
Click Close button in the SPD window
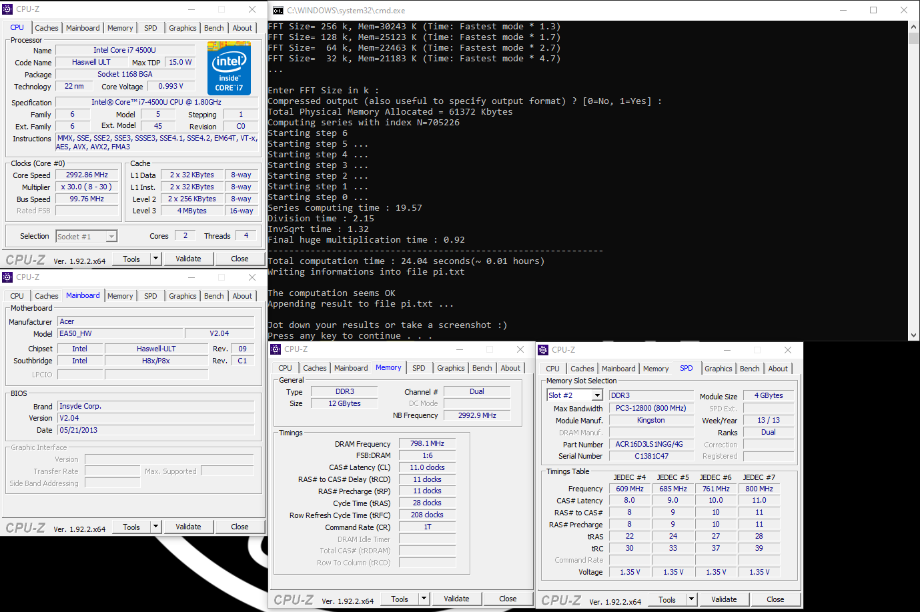775,599
